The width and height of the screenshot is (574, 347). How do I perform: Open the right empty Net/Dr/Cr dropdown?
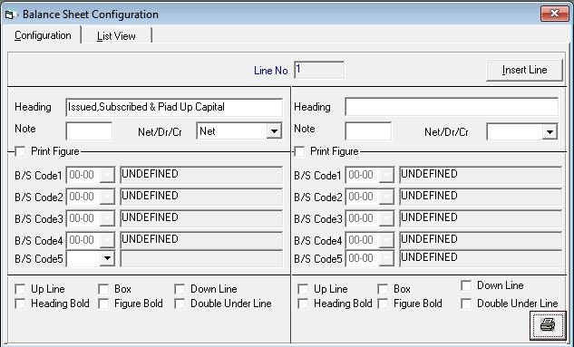click(550, 132)
